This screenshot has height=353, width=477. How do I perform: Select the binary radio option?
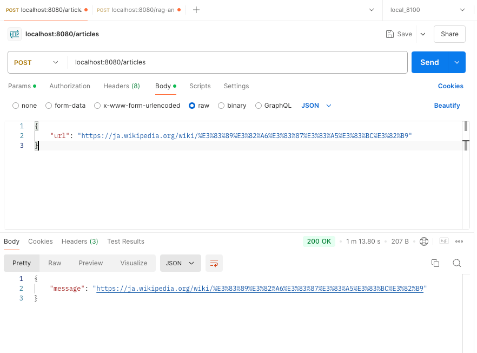pos(221,106)
